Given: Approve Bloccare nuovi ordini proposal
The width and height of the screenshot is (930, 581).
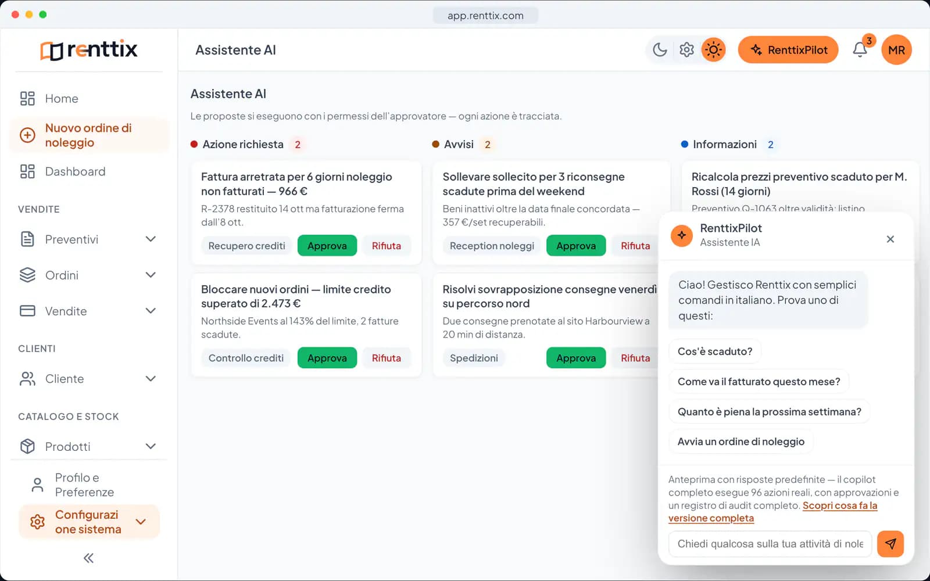Looking at the screenshot, I should point(327,358).
